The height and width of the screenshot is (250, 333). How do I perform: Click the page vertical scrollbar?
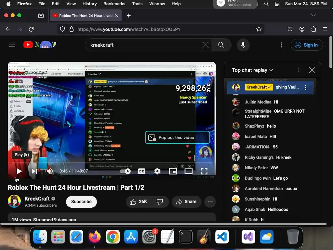pos(330,52)
